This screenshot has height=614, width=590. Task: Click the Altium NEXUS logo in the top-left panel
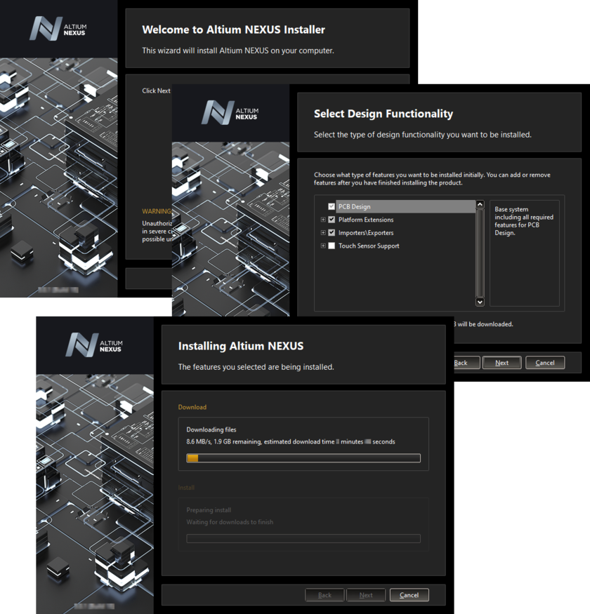[58, 28]
